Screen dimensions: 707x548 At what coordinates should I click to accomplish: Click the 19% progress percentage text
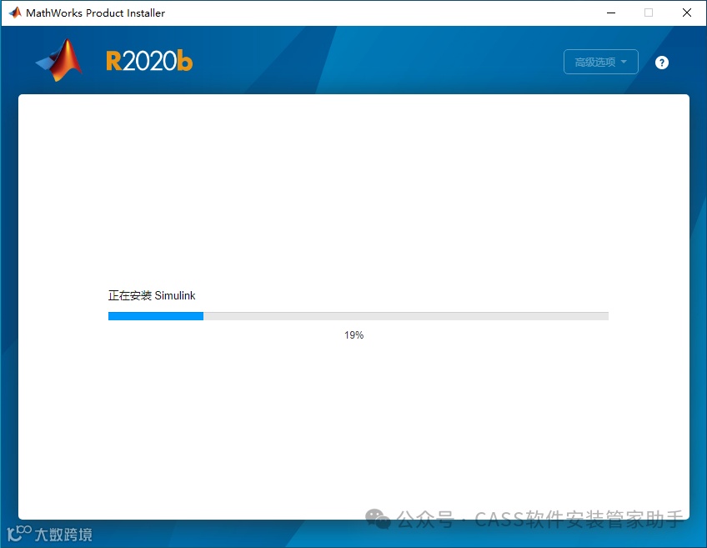pos(353,335)
